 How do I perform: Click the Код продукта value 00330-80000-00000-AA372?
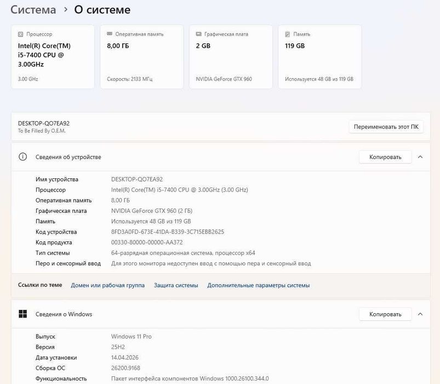pos(147,242)
